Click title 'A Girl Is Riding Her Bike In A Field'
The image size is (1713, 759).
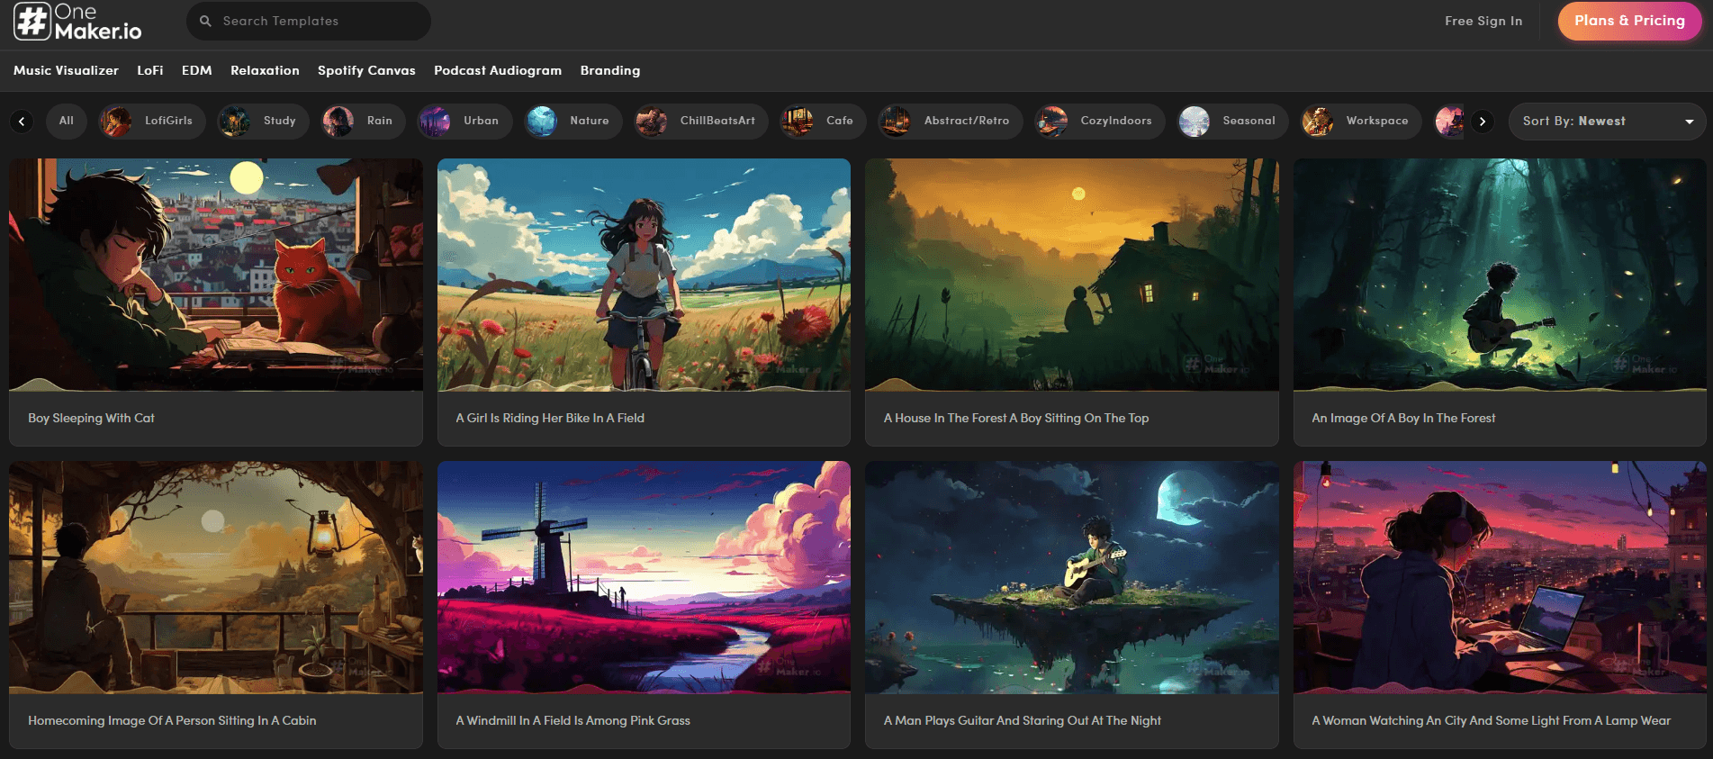click(x=550, y=418)
